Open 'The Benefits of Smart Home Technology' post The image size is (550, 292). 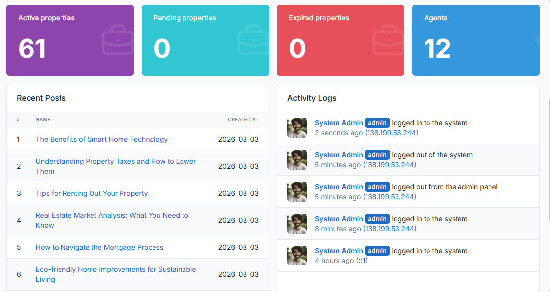tap(102, 139)
